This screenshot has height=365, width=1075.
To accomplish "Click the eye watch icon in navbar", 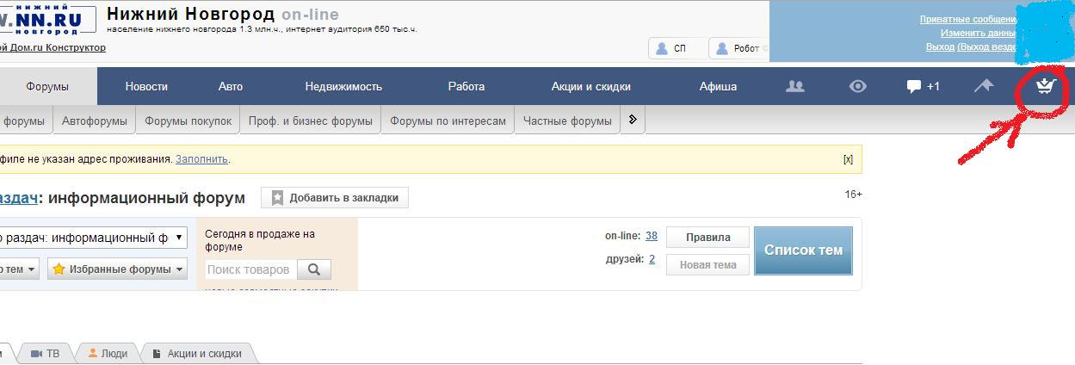I will (x=857, y=86).
